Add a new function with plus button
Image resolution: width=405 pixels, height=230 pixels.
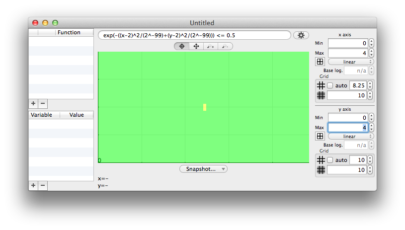coord(33,103)
